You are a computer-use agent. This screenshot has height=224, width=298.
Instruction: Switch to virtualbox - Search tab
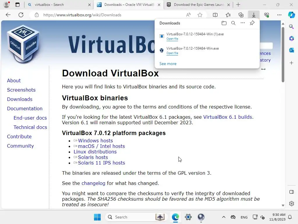[59, 5]
